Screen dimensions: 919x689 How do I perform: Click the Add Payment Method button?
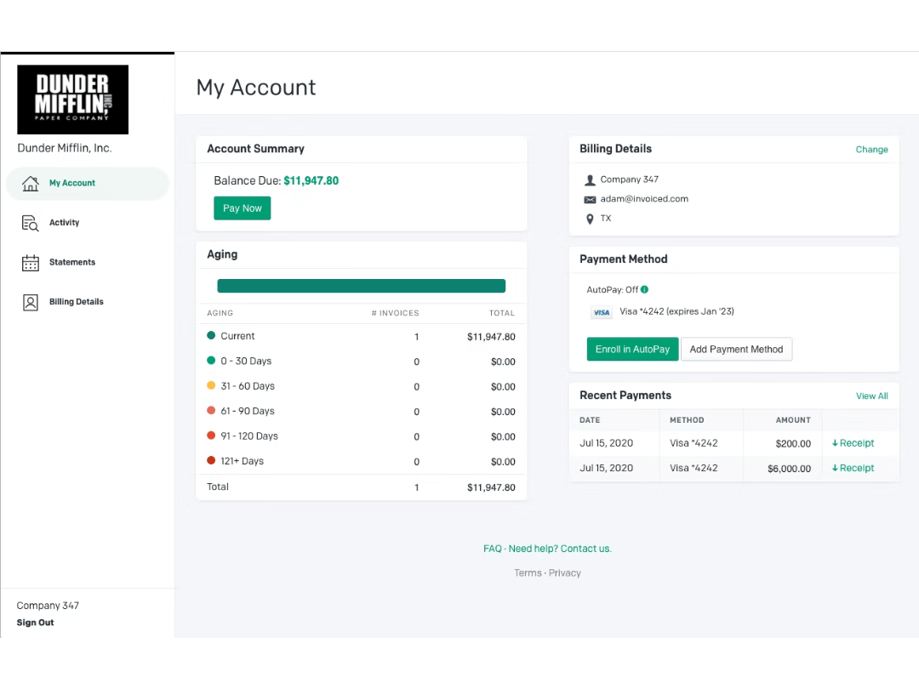[737, 349]
